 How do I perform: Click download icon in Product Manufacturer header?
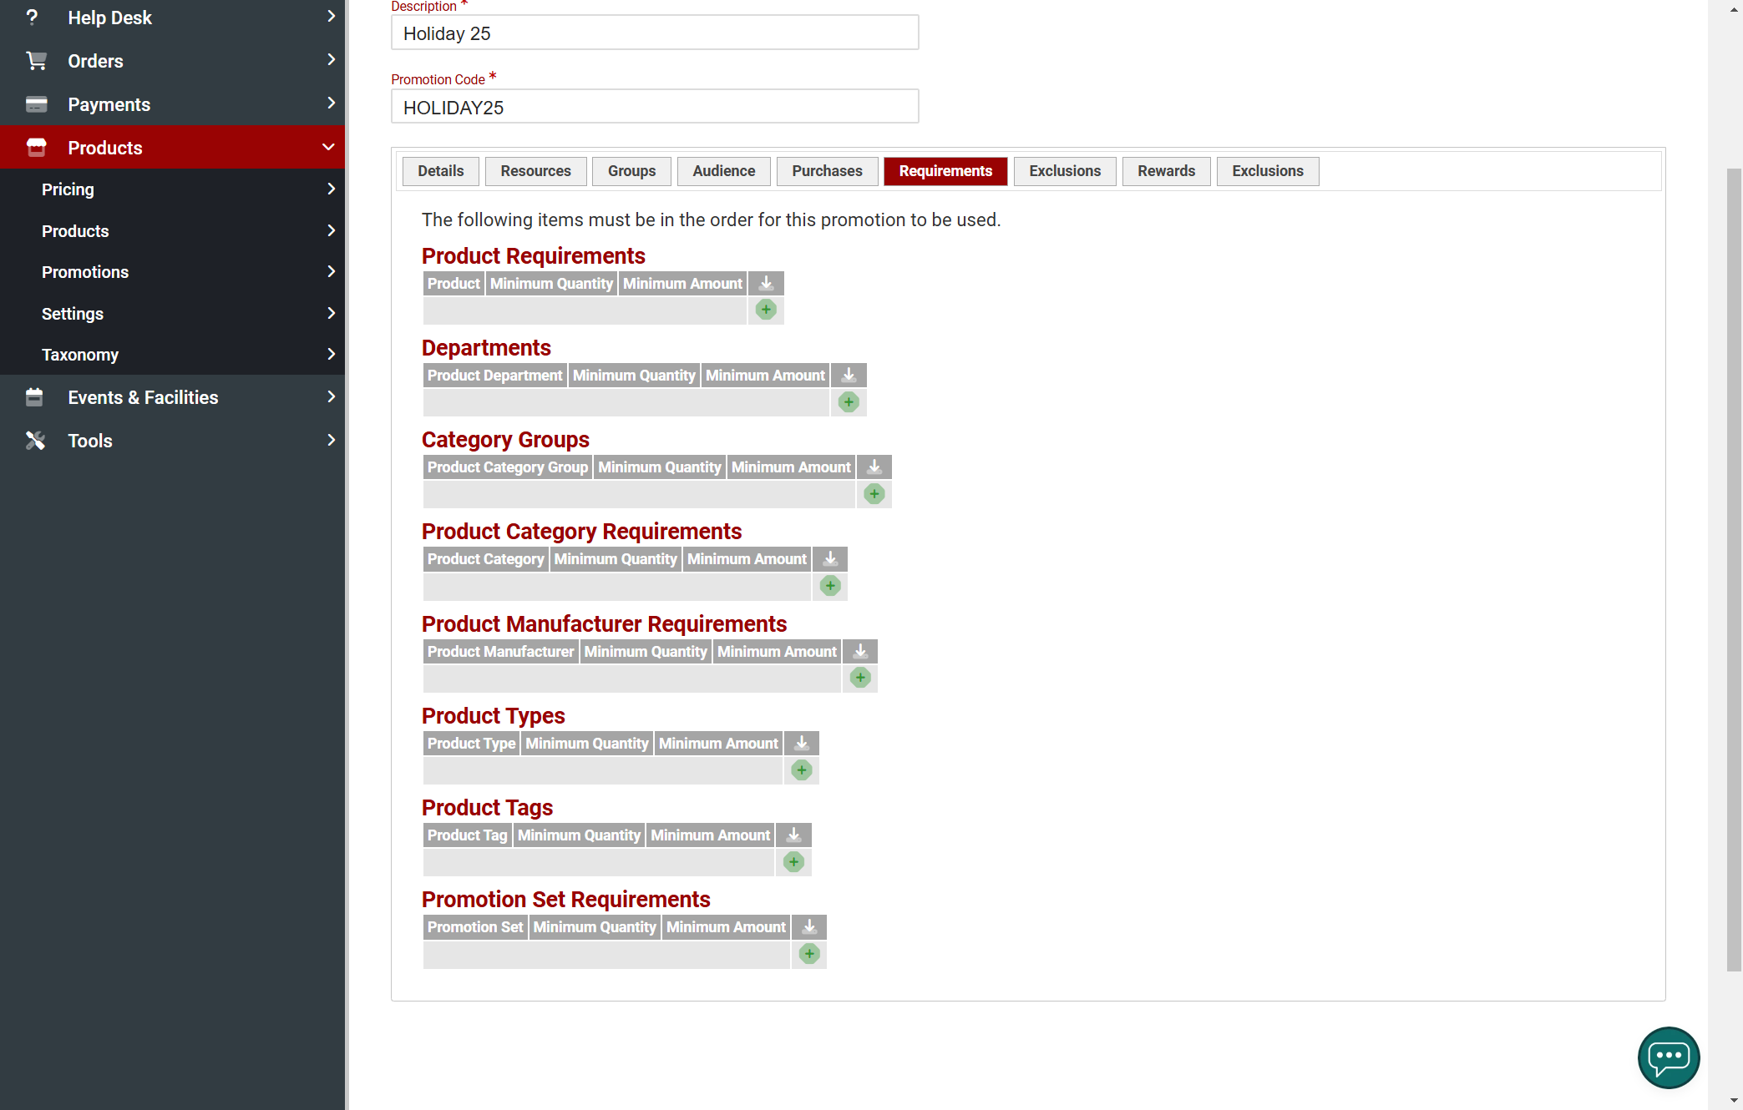[x=860, y=652]
